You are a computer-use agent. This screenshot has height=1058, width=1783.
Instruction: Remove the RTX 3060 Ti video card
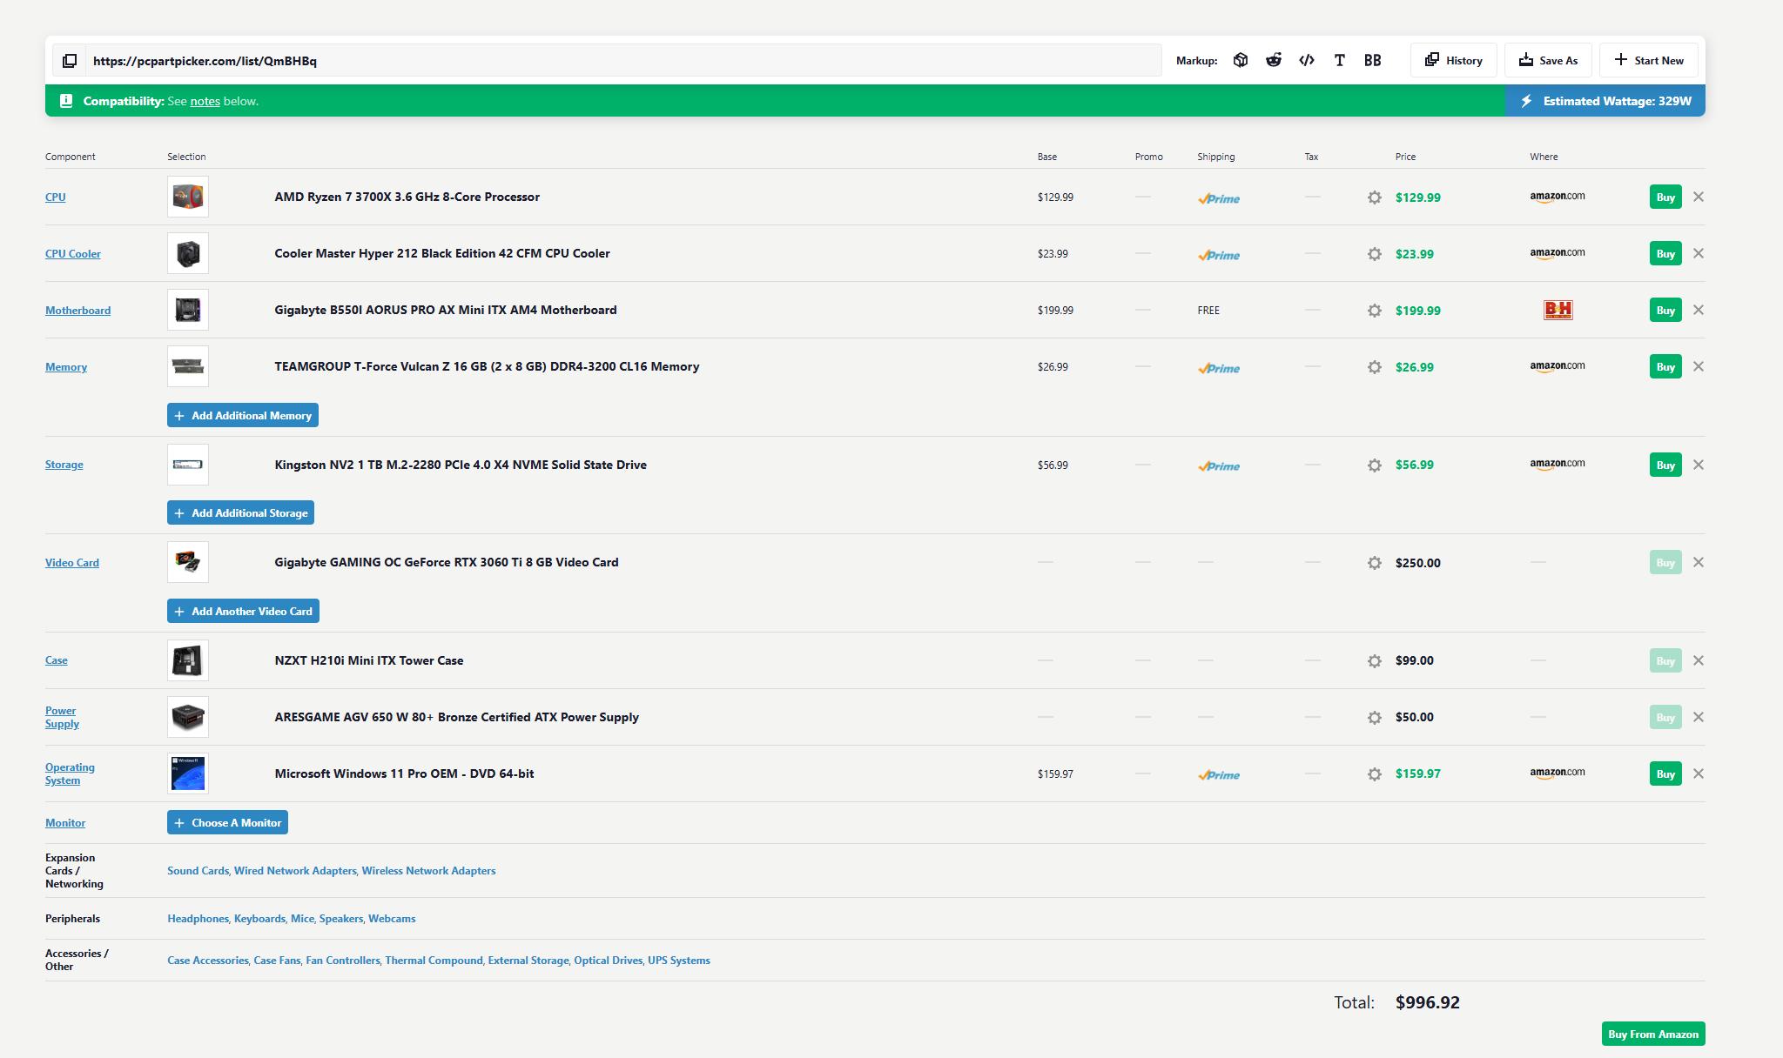1699,562
